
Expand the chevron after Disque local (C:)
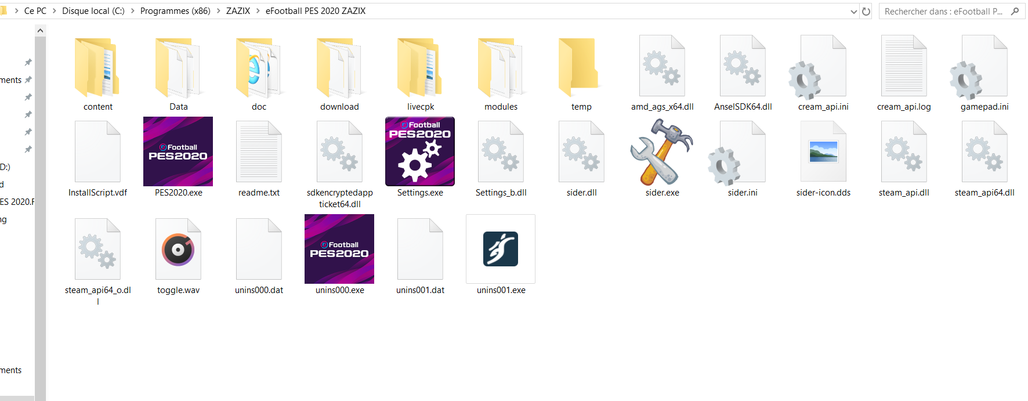132,11
